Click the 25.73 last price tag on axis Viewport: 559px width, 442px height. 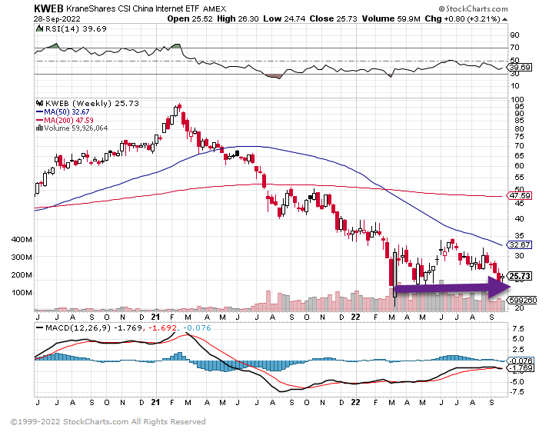point(520,276)
